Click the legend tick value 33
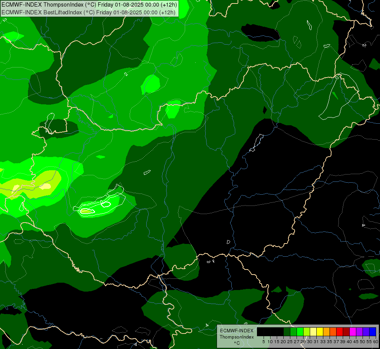 coord(323,342)
